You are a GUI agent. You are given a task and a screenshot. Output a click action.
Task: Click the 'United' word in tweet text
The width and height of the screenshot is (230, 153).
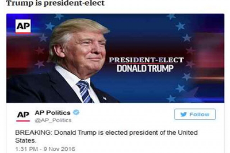click(188, 132)
